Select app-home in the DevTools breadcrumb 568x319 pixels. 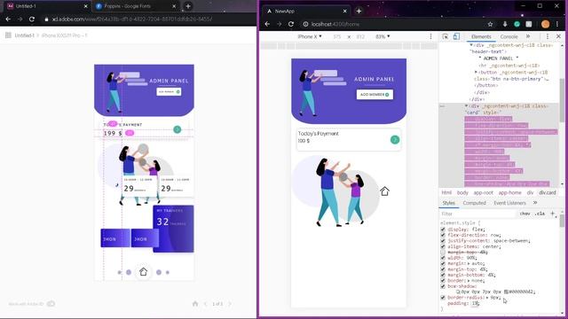[x=509, y=193]
